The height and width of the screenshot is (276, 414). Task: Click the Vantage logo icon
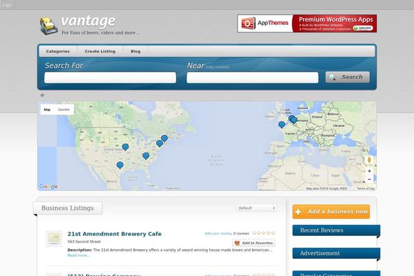(49, 26)
